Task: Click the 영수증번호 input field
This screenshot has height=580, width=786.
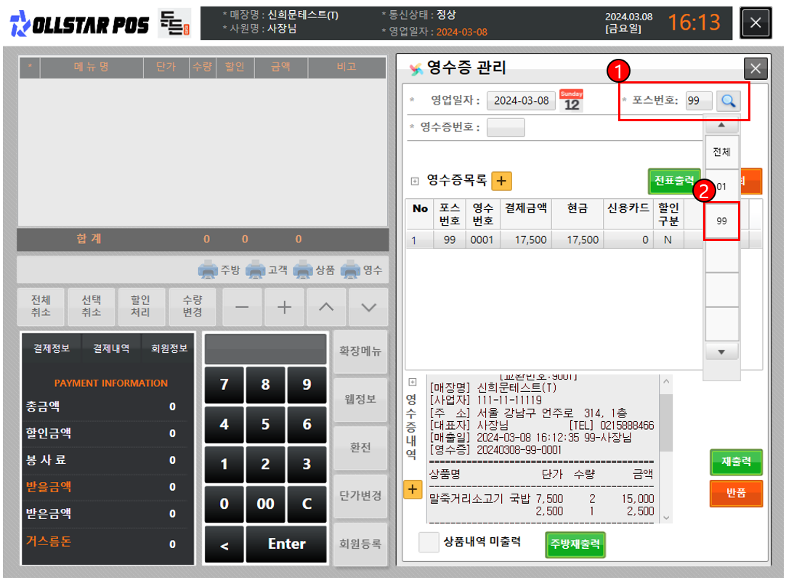Action: (x=505, y=127)
